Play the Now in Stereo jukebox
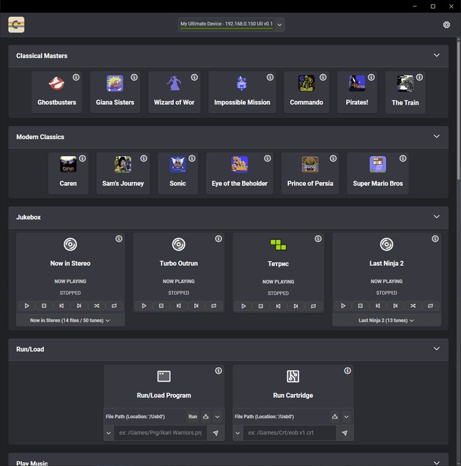Screen dimensions: 461x466 pos(27,306)
